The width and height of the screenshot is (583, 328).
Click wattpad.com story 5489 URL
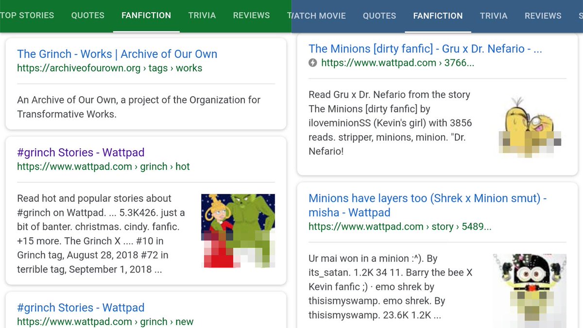(x=400, y=226)
